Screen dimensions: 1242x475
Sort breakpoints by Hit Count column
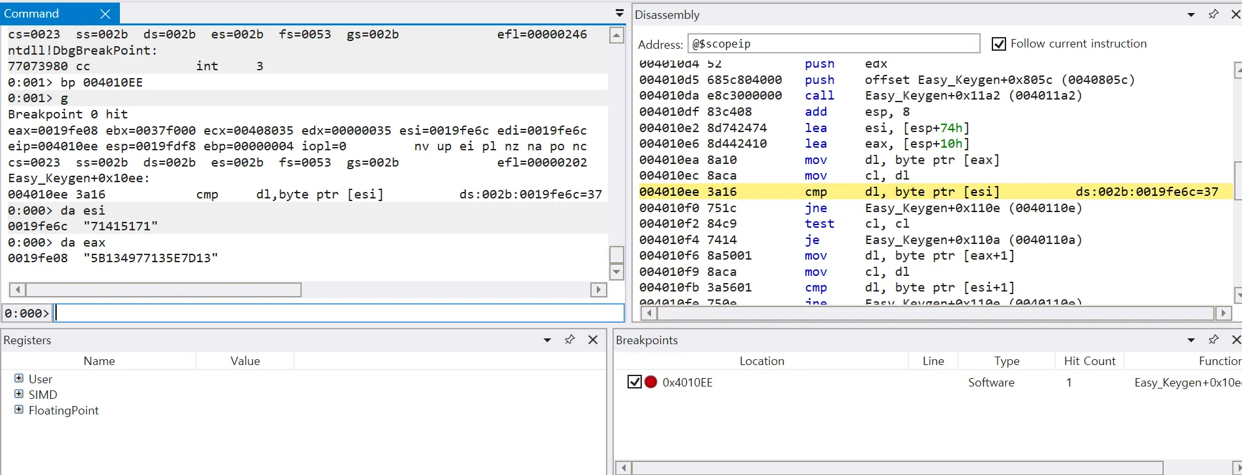[x=1090, y=361]
